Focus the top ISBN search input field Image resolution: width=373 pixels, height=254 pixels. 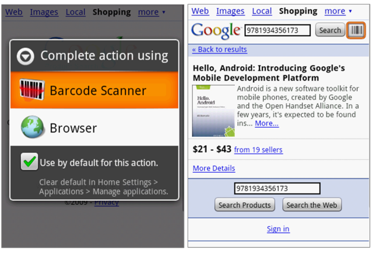click(x=279, y=30)
